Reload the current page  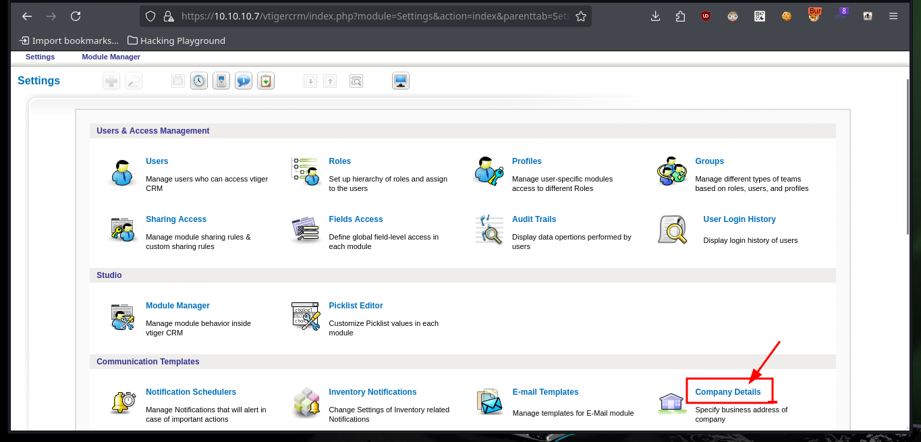tap(76, 16)
